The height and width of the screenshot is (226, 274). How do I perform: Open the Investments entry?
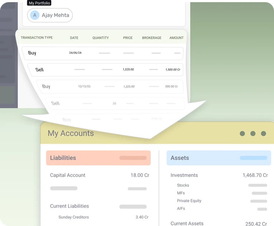184,175
